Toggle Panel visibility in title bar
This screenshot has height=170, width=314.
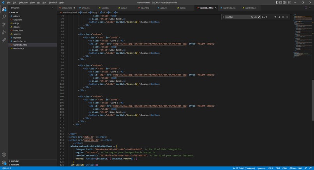pyautogui.click(x=280, y=2)
